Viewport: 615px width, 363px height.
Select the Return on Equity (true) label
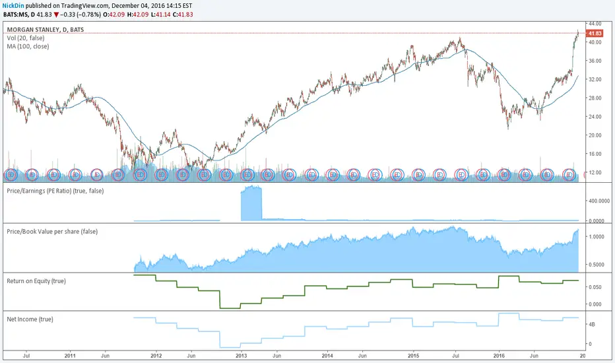coord(36,281)
